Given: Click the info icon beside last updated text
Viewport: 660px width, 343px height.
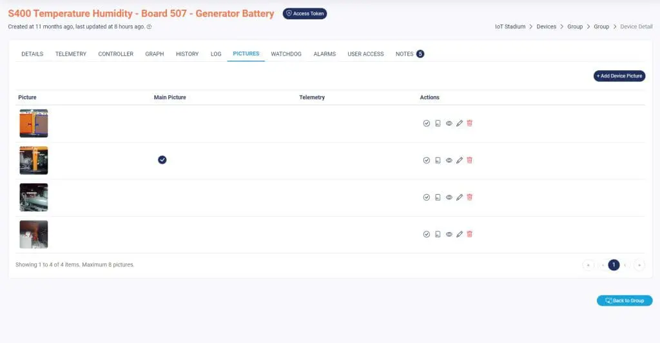Looking at the screenshot, I should 150,27.
